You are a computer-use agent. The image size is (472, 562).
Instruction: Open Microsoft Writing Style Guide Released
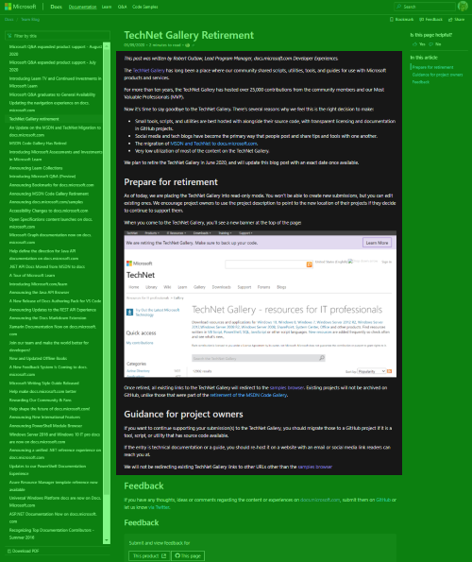click(44, 383)
